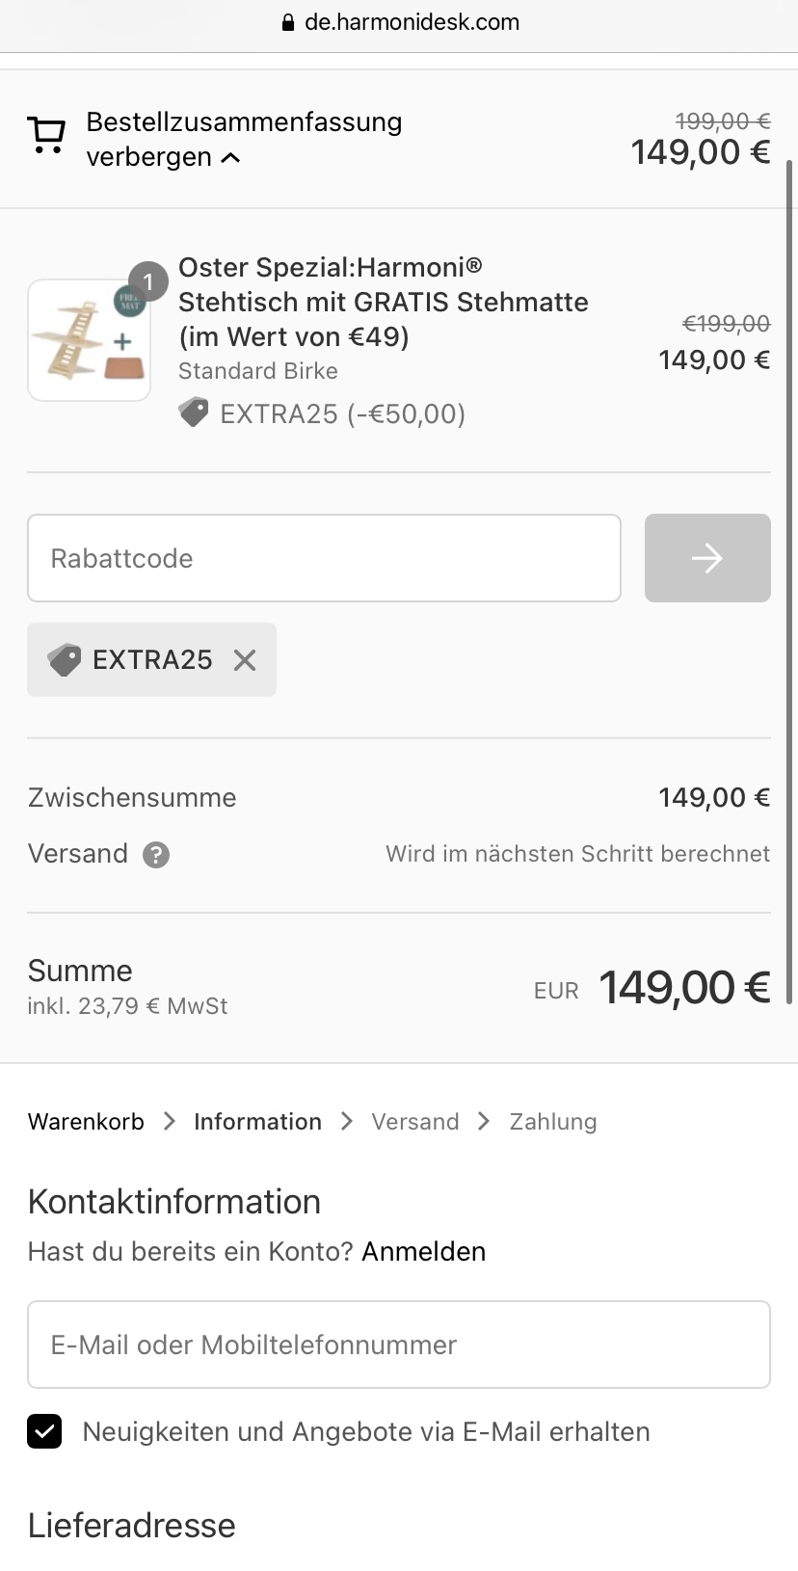Open the Anmelden sign-in link
The height and width of the screenshot is (1571, 798).
423,1251
